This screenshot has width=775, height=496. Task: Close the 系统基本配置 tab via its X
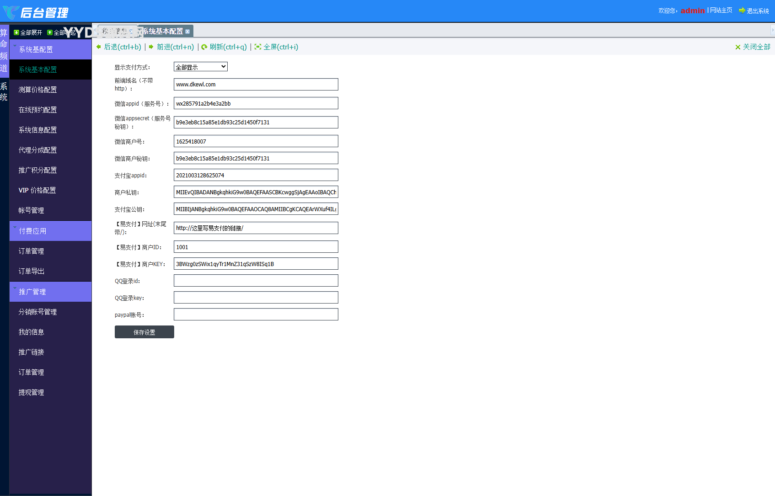click(x=187, y=32)
